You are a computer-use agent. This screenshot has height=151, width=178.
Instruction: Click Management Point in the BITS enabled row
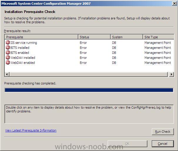[x=158, y=53]
